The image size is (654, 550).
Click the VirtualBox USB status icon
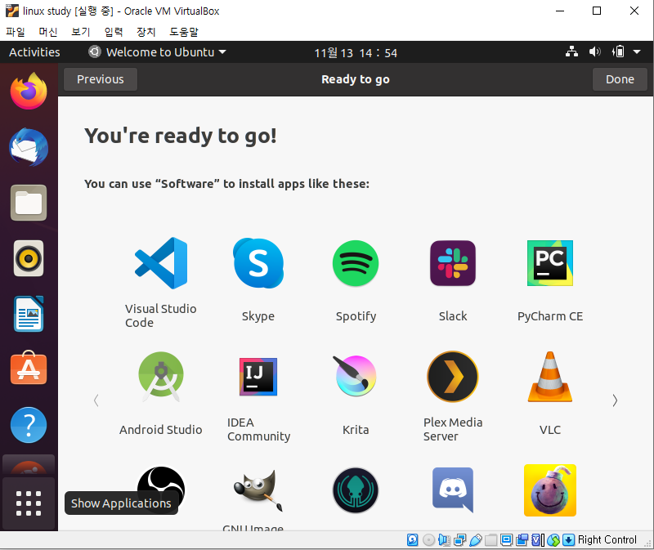(475, 540)
